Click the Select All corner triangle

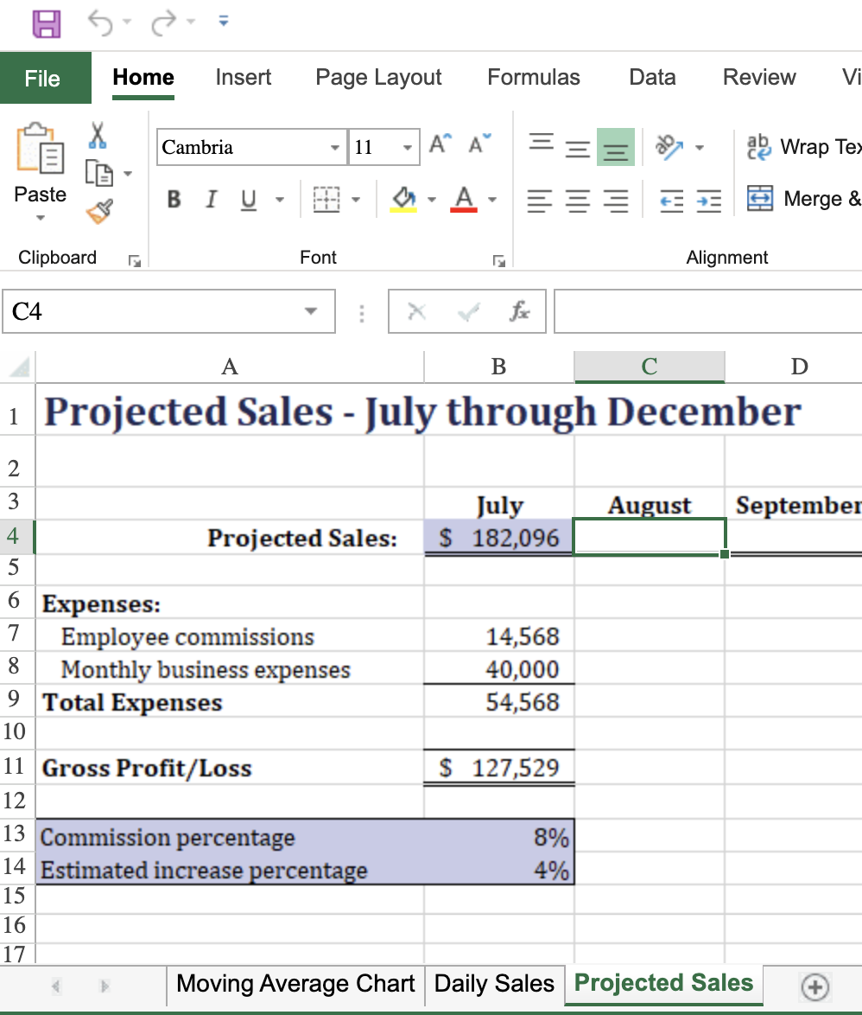click(x=19, y=367)
